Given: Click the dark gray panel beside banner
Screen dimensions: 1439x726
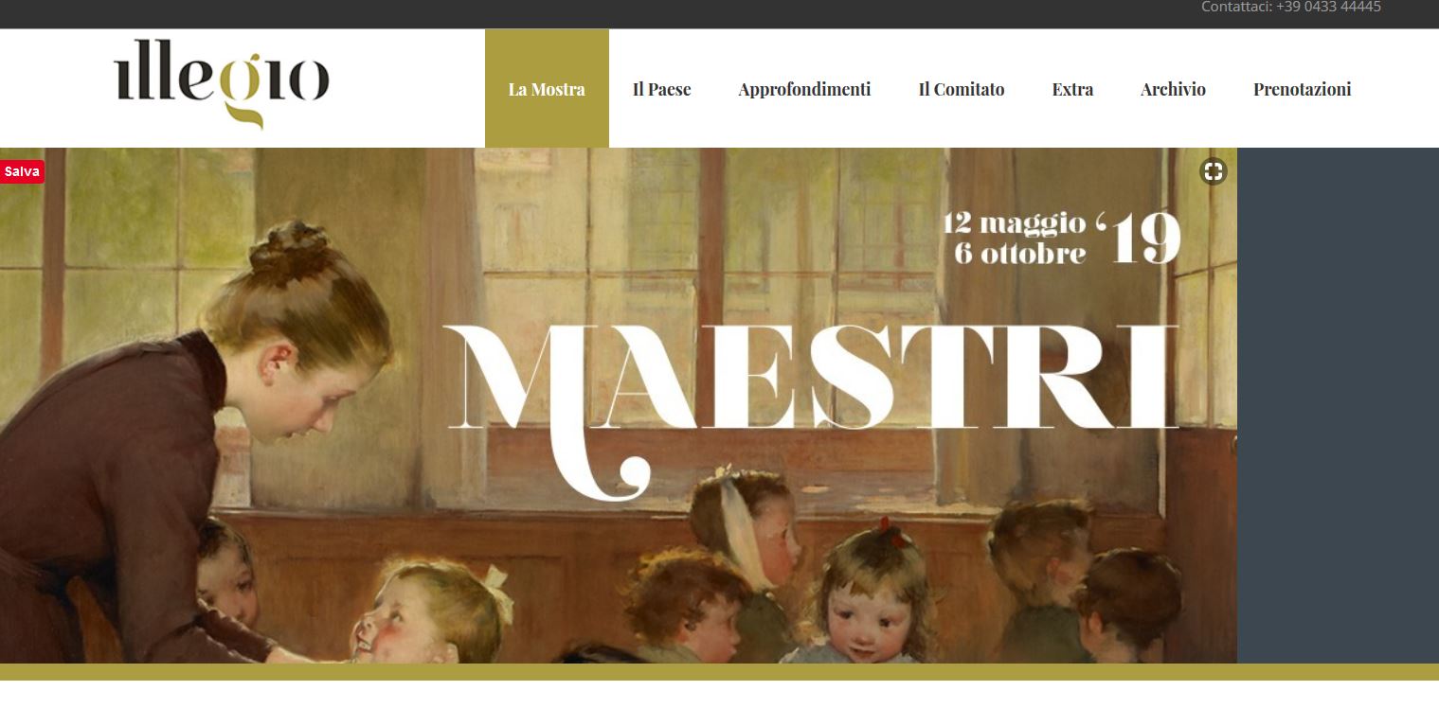Looking at the screenshot, I should tap(1338, 405).
